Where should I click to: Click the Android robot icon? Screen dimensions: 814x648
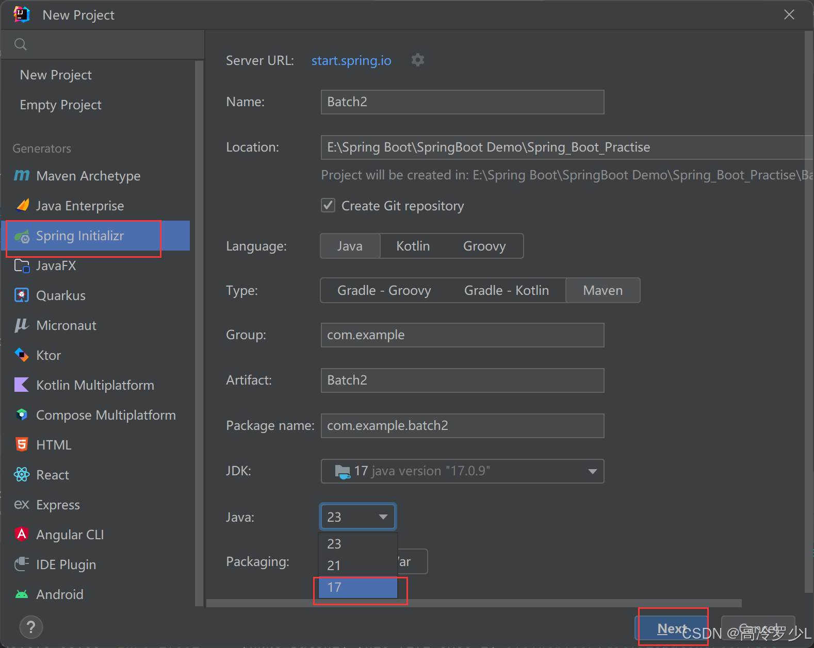22,594
